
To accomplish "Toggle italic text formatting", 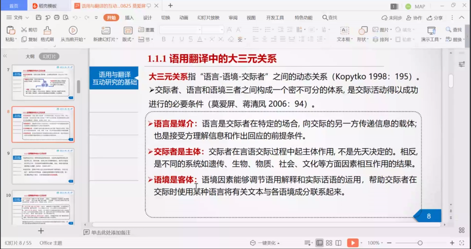I will (173, 39).
